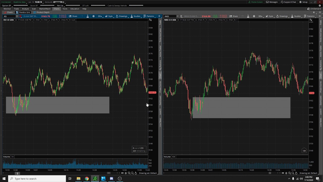The image size is (323, 182).
Task: Select the pan hand tool under /ES chart
Action: pos(136,173)
